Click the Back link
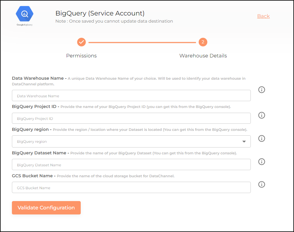The image size is (294, 232). pos(263,16)
